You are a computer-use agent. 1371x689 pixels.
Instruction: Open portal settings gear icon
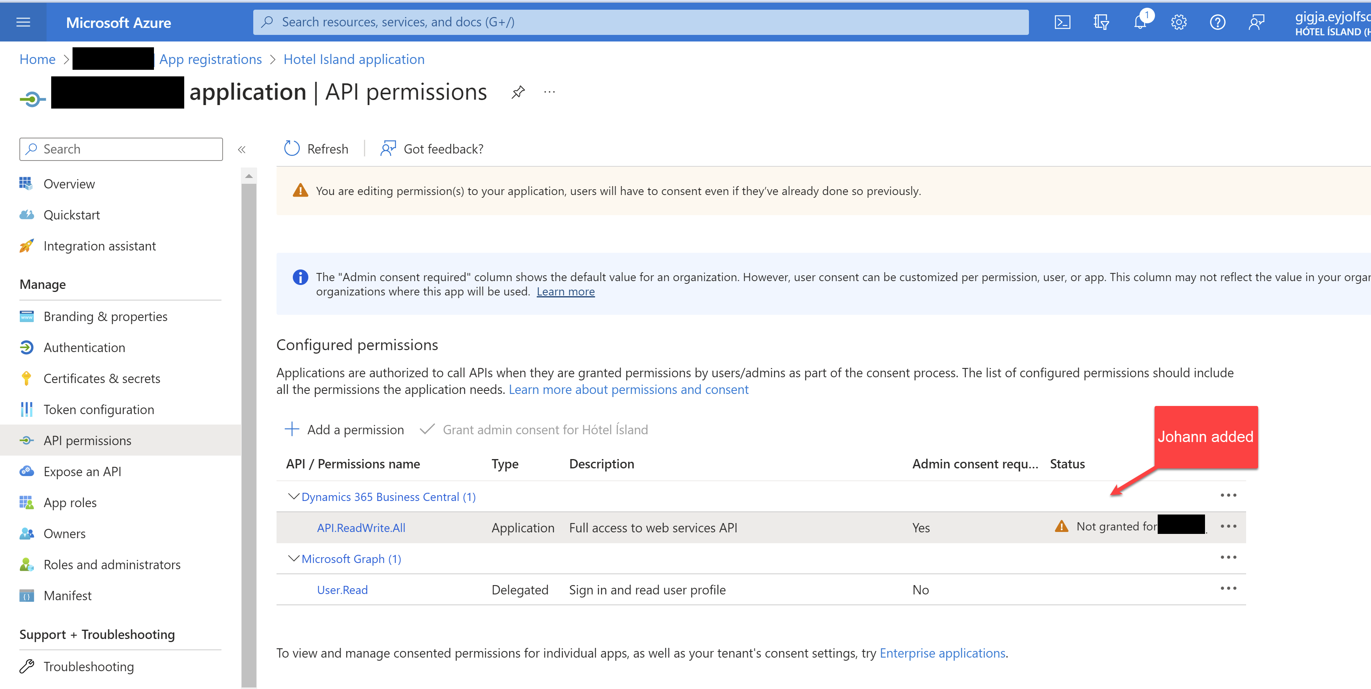(1178, 22)
